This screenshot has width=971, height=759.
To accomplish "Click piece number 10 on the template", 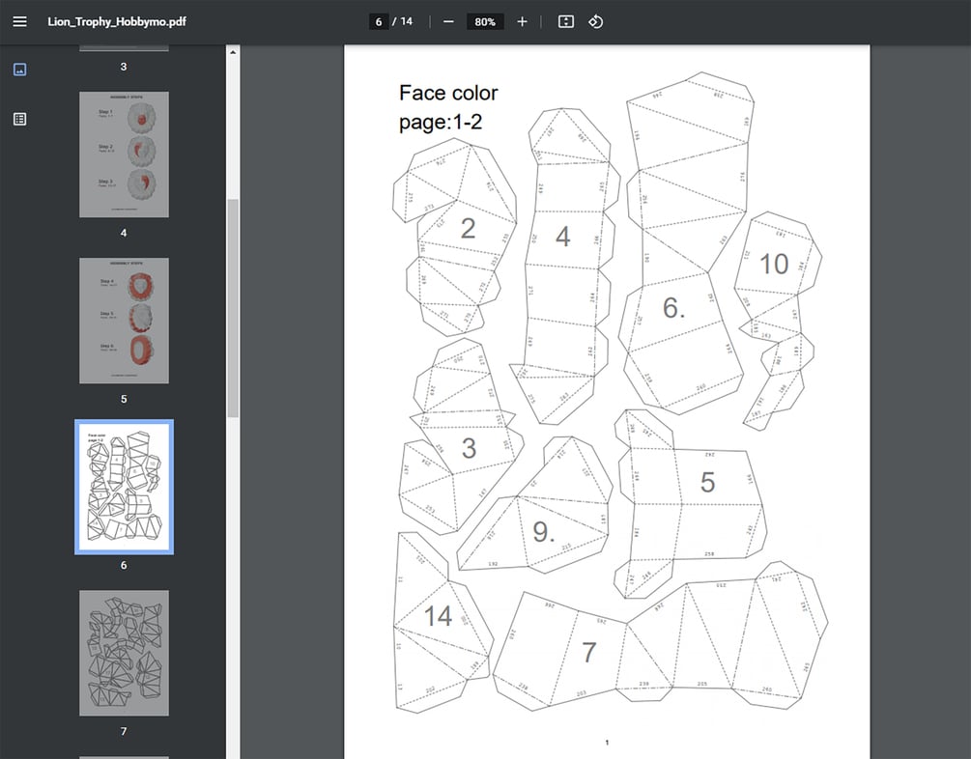I will coord(774,265).
